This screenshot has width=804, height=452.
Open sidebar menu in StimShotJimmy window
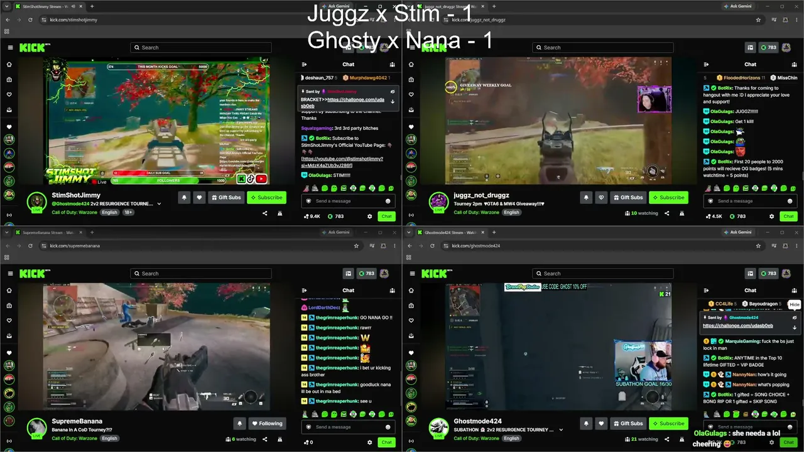point(9,48)
